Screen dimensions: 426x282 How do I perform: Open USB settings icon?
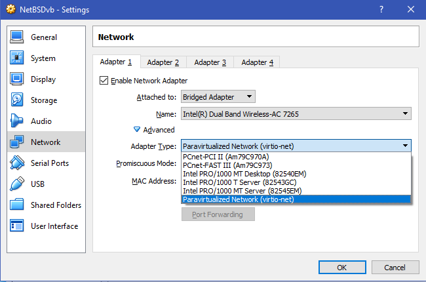tap(18, 184)
